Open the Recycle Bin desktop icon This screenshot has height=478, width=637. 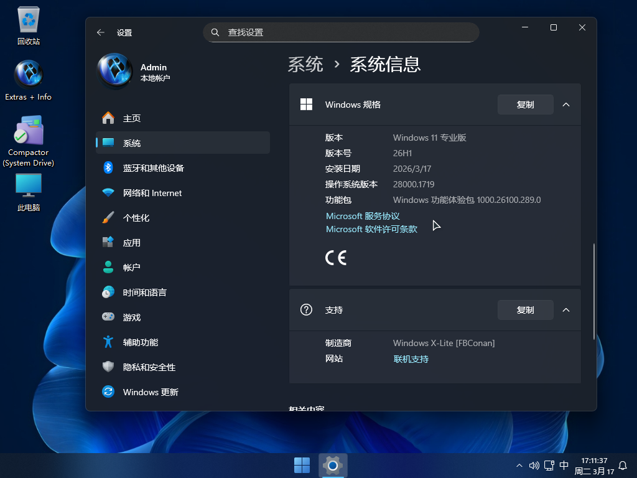28,19
